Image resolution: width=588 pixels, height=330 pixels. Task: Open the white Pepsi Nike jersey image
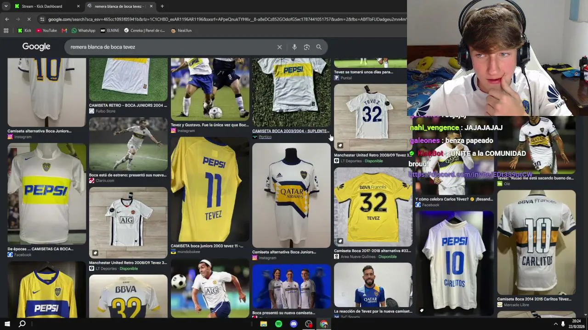(x=47, y=194)
